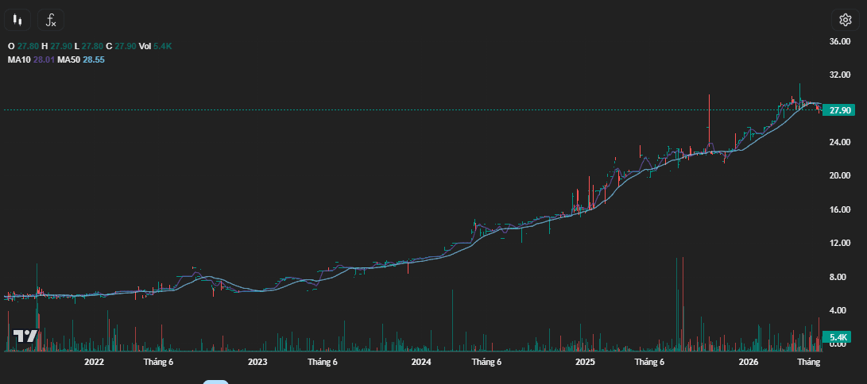
Task: Click the MA10 value 28.01
Action: click(45, 59)
